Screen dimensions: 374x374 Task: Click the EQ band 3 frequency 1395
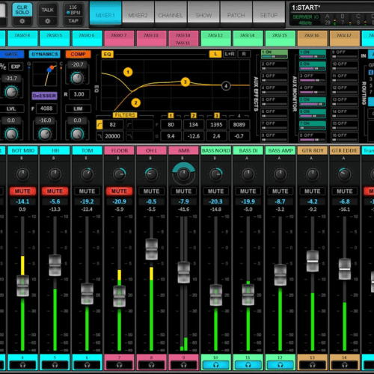(216, 124)
